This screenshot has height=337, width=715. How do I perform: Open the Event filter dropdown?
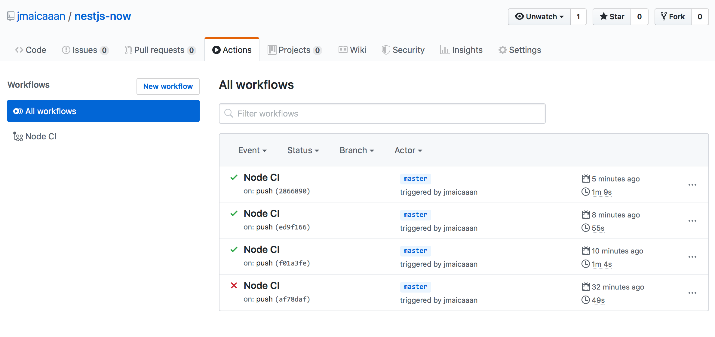click(x=252, y=150)
